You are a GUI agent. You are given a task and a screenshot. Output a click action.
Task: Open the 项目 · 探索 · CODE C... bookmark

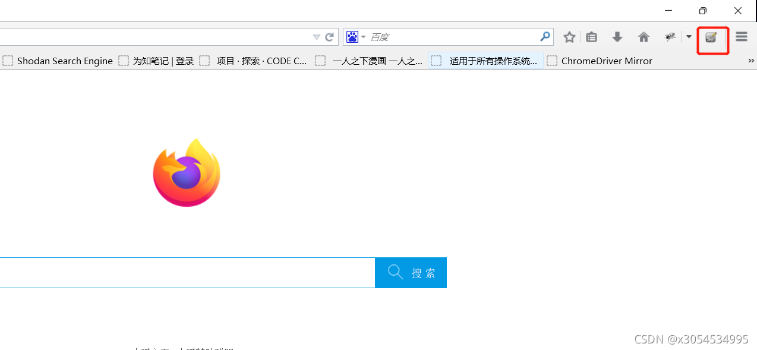[x=254, y=61]
